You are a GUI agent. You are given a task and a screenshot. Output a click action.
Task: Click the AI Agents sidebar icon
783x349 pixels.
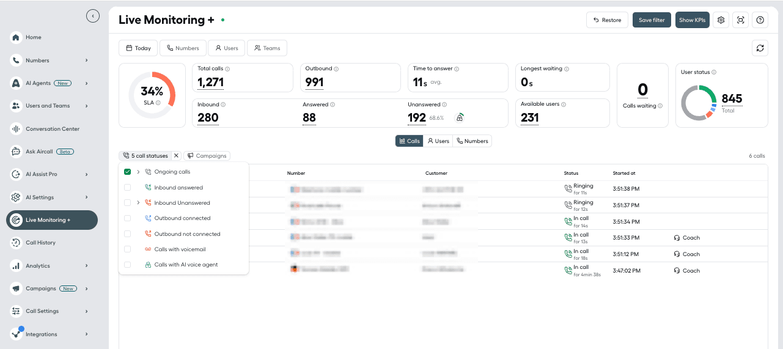pos(17,83)
